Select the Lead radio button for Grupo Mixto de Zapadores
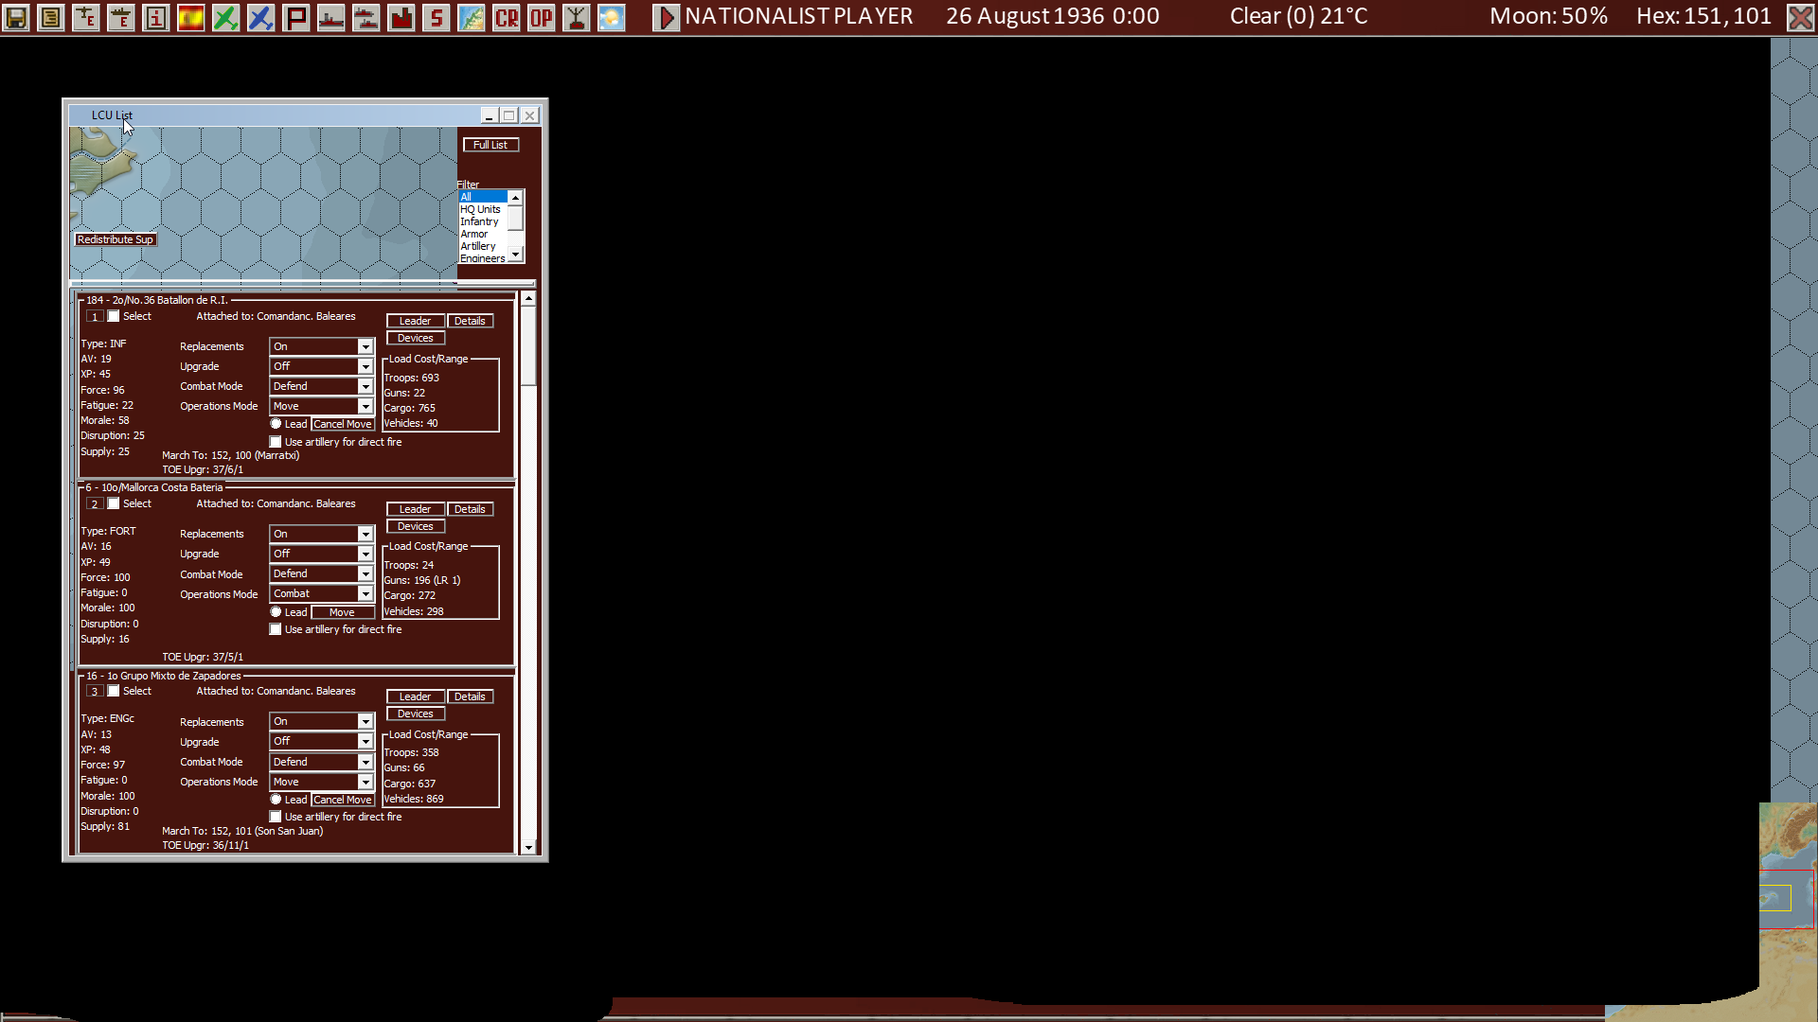Screen dimensions: 1818x1022 pyautogui.click(x=276, y=799)
